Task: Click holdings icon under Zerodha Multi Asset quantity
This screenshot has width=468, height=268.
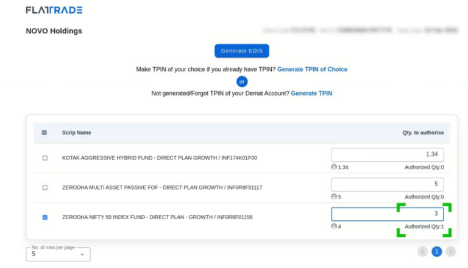Action: click(x=334, y=197)
